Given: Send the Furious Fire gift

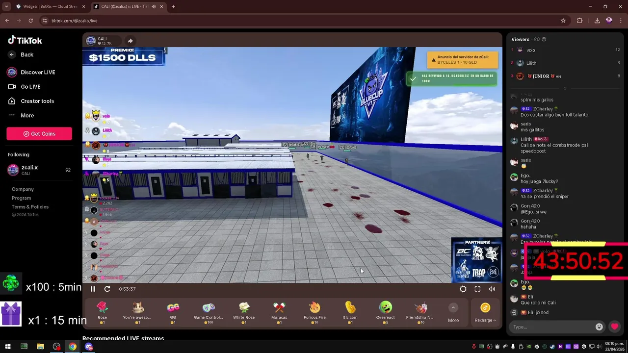Looking at the screenshot, I should coord(314,312).
